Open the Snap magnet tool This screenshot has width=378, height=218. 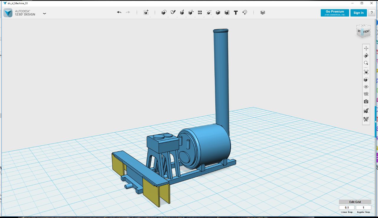click(245, 12)
